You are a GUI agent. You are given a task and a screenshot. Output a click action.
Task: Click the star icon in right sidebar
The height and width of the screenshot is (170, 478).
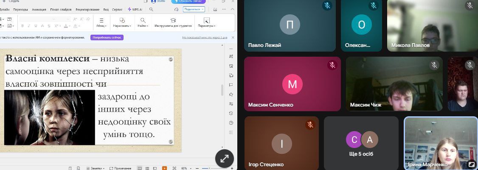[231, 94]
